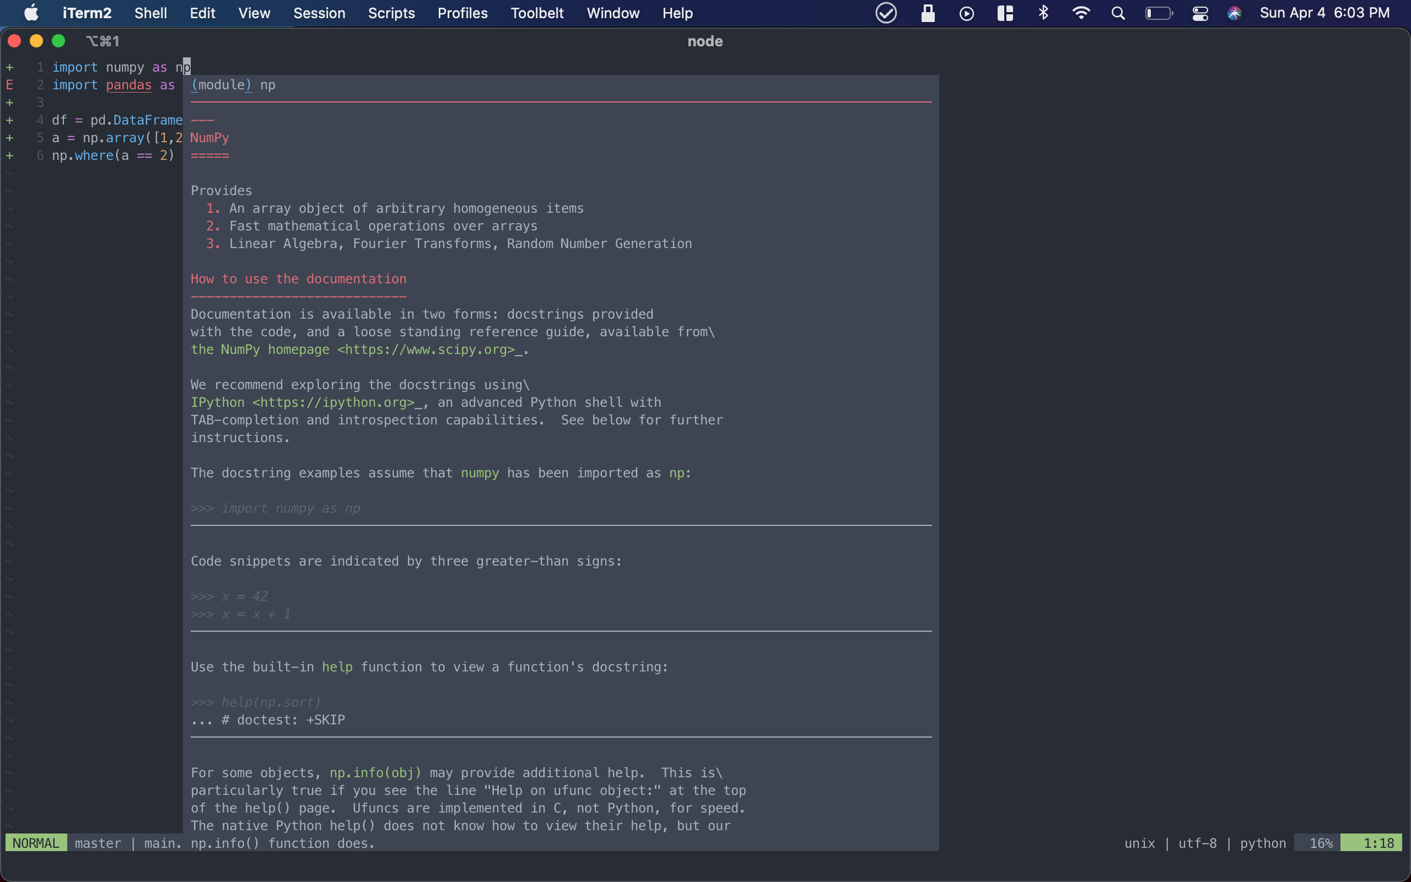
Task: Activate Siri from menu bar
Action: [1235, 13]
